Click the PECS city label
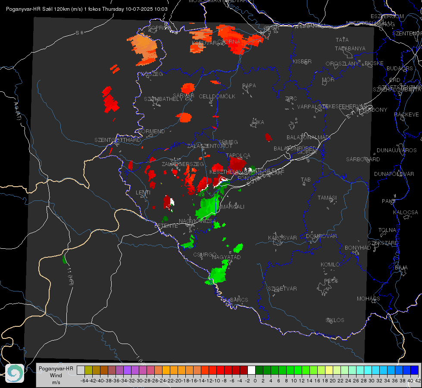This screenshot has height=388, width=422. click(x=331, y=281)
